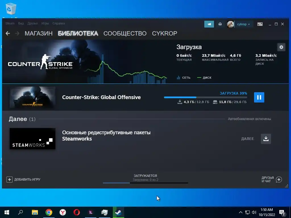Open download settings gear icon
Screen dimensions: 291x218
tap(281, 47)
